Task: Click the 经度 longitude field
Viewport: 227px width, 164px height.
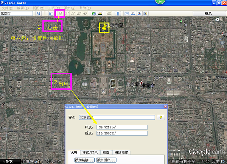Action: pos(122,133)
